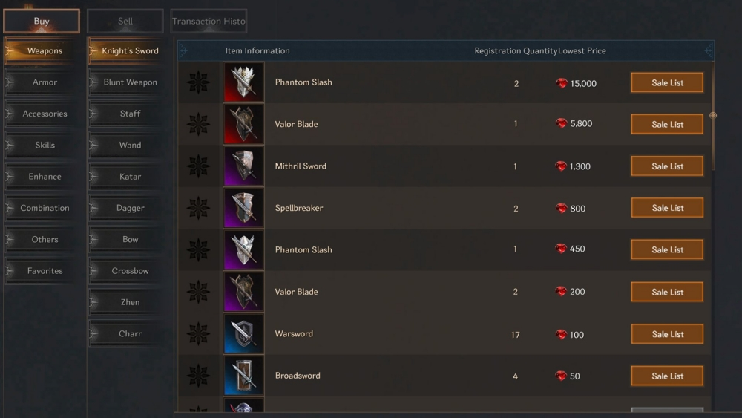Click the red Valor Blade item icon
This screenshot has height=418, width=742.
[243, 124]
